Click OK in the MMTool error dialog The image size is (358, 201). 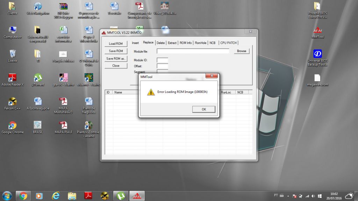pyautogui.click(x=203, y=109)
